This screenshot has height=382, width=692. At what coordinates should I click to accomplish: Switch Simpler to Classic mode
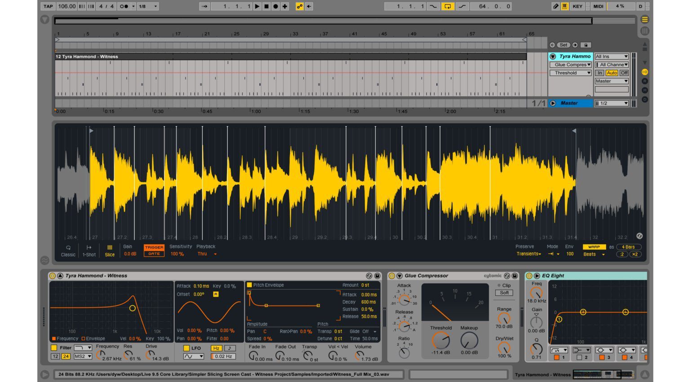tap(68, 251)
